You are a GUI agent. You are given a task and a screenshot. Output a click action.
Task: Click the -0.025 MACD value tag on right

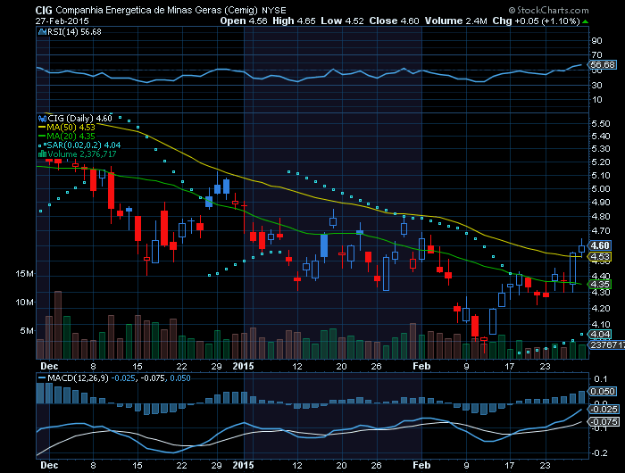click(604, 410)
